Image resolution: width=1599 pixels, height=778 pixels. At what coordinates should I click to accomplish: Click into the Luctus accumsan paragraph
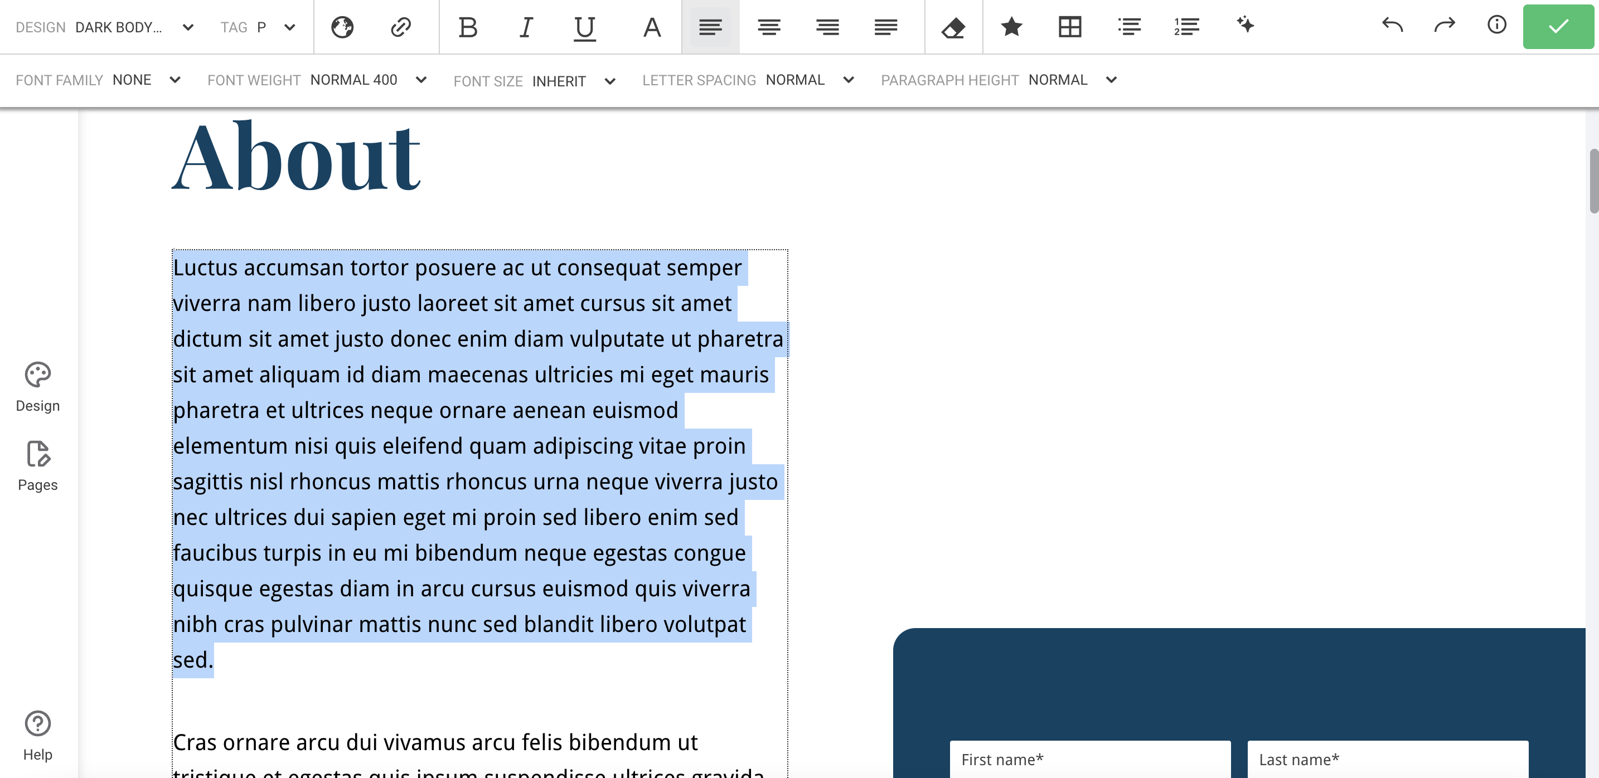[479, 464]
